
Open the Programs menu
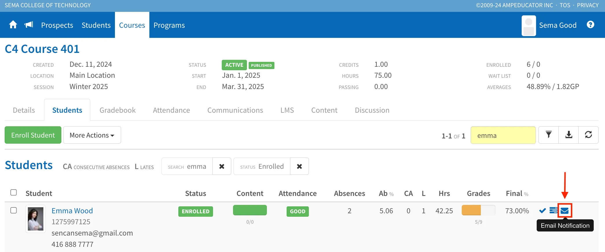tap(169, 25)
